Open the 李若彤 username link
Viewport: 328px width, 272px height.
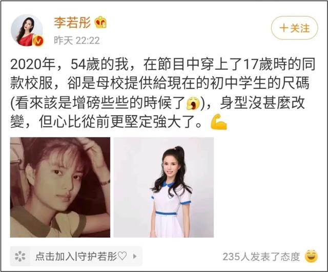coord(72,23)
